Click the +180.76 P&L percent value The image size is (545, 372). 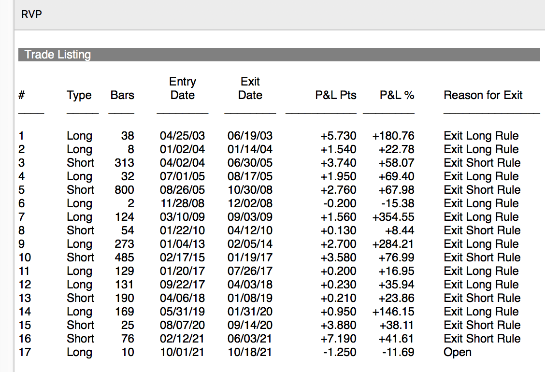[393, 136]
